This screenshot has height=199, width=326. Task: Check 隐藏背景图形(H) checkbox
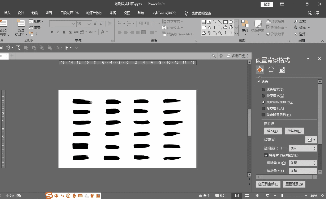point(263,114)
